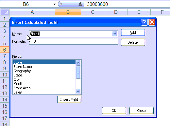Image resolution: width=170 pixels, height=126 pixels.
Task: Click the fields list scrollbar thumb
Action: coord(78,72)
